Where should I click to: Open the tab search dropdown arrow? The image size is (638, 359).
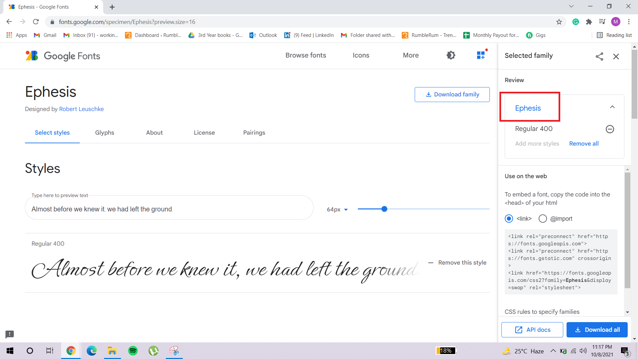(x=571, y=6)
